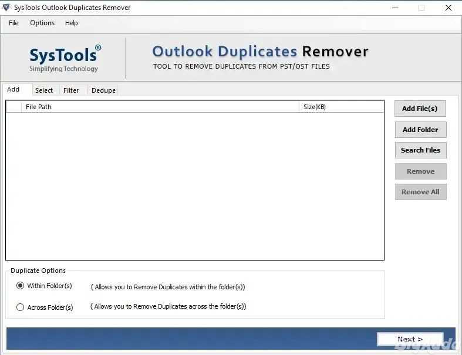The image size is (462, 355).
Task: Click the File Path column header
Action: [x=160, y=107]
